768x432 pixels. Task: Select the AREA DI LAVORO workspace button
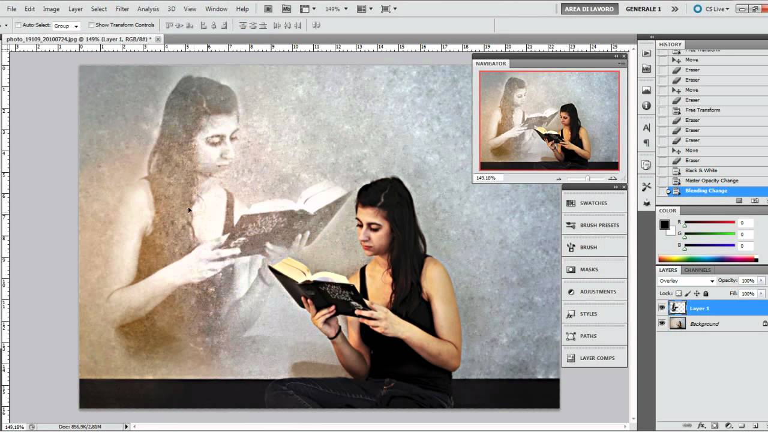click(x=589, y=9)
